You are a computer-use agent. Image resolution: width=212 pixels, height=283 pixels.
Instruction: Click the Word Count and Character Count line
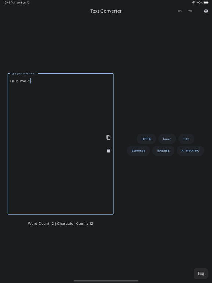[61, 223]
